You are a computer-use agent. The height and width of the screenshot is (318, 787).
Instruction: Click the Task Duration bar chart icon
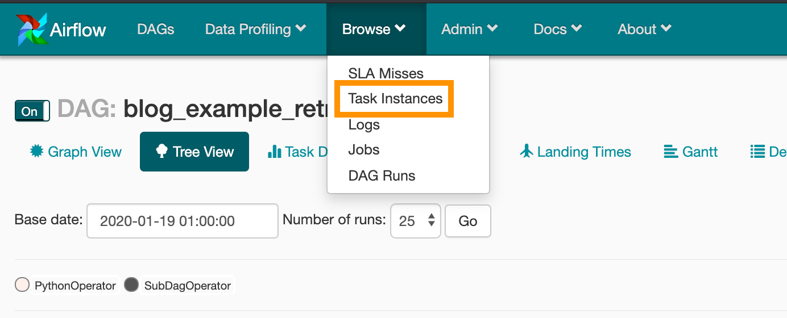pos(275,152)
